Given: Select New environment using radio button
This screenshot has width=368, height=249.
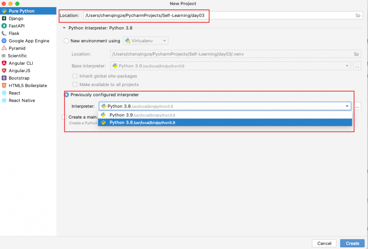Looking at the screenshot, I should tap(66, 41).
